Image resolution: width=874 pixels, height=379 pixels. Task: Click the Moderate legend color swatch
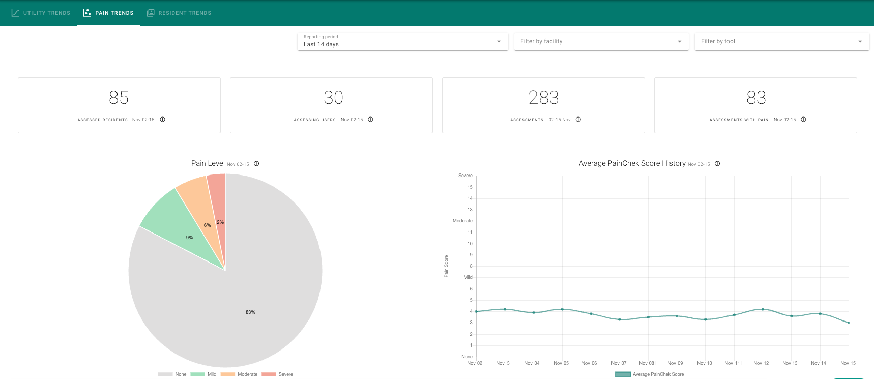click(x=227, y=374)
